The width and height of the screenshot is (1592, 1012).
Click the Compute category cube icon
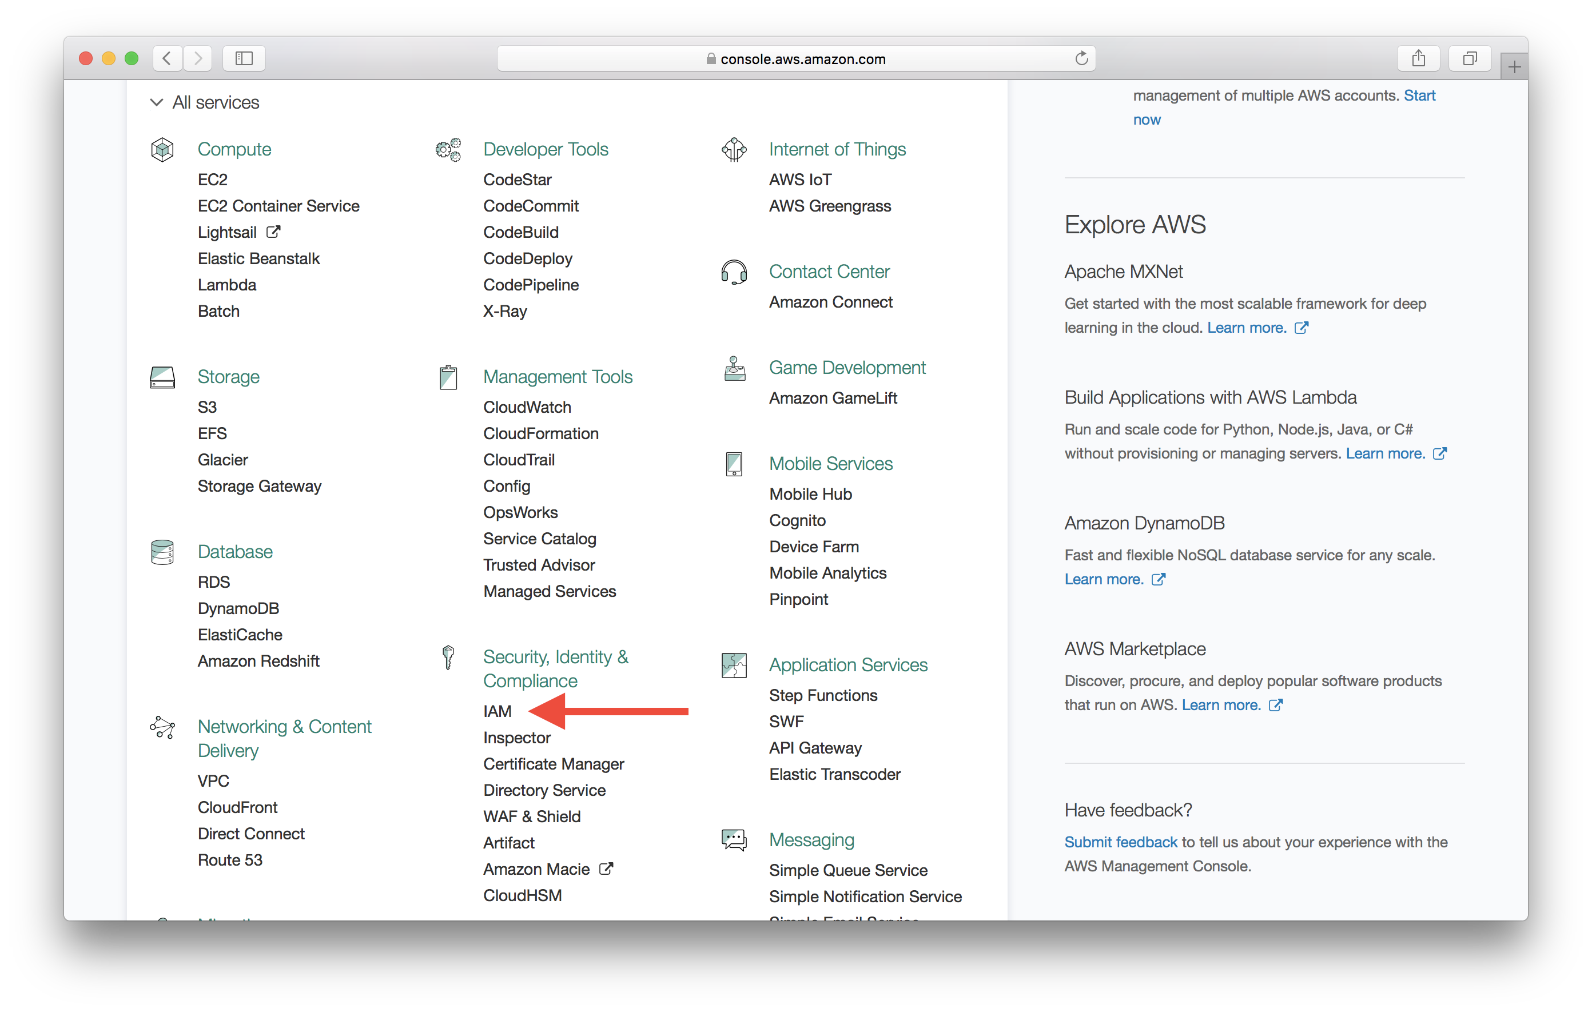coord(162,149)
